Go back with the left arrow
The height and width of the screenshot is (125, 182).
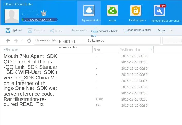point(8,41)
